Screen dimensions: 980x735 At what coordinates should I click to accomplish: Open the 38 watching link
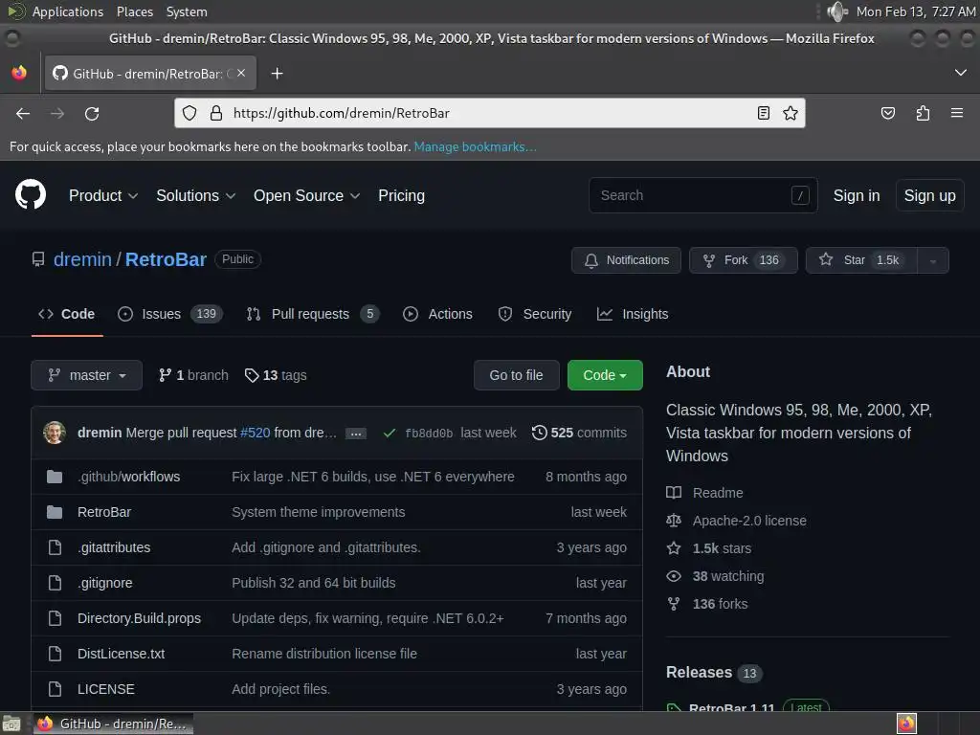tap(715, 576)
